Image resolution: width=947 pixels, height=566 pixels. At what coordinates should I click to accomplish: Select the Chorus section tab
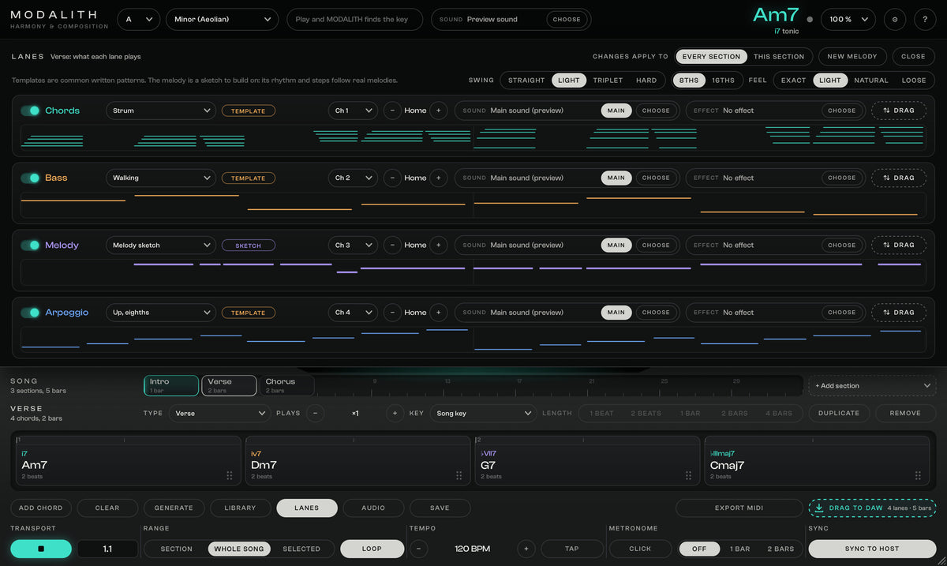(286, 385)
